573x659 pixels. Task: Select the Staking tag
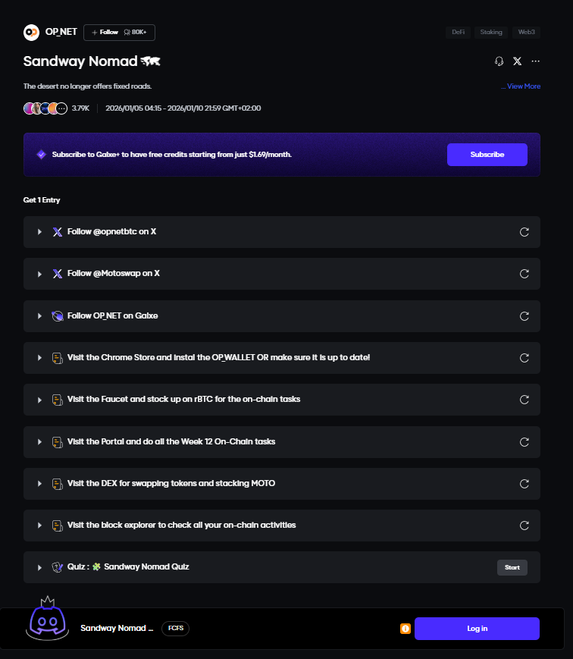coord(491,33)
